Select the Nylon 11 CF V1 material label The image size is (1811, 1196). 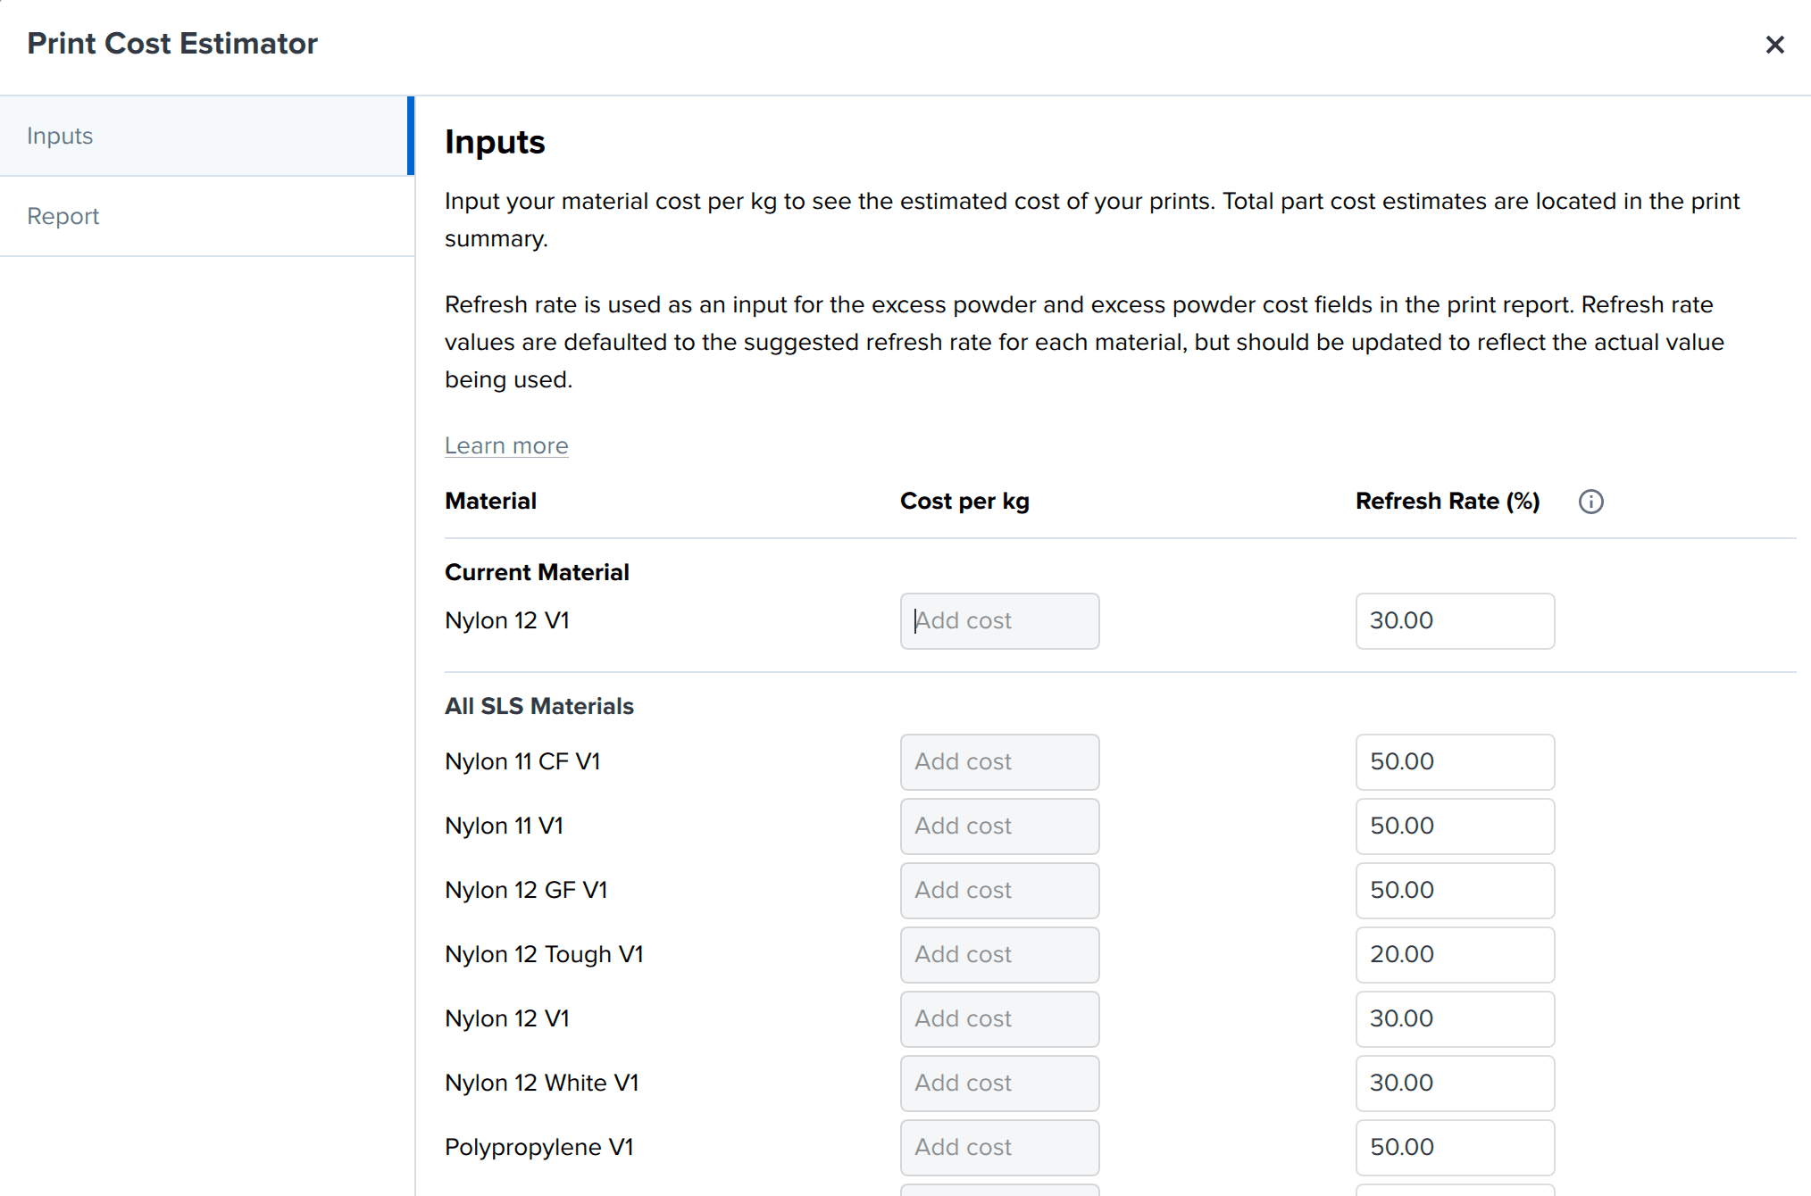click(522, 761)
